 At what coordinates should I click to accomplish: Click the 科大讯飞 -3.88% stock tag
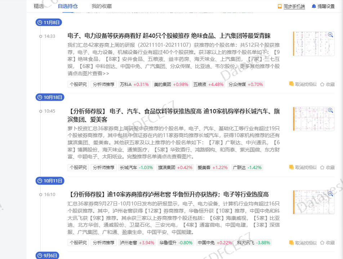(254, 243)
